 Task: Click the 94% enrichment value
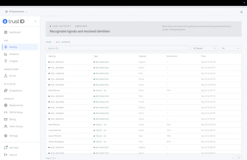pyautogui.click(x=169, y=125)
